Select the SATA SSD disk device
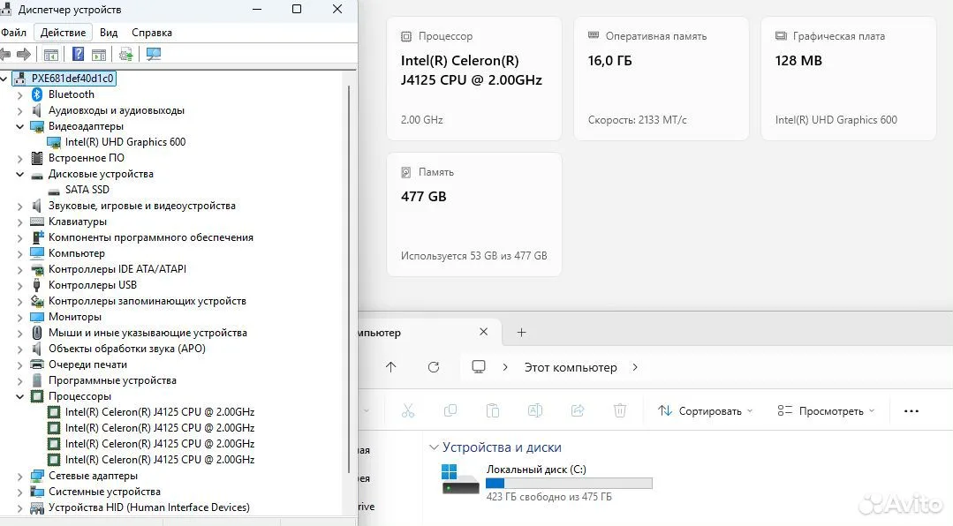The height and width of the screenshot is (526, 953). [x=87, y=190]
